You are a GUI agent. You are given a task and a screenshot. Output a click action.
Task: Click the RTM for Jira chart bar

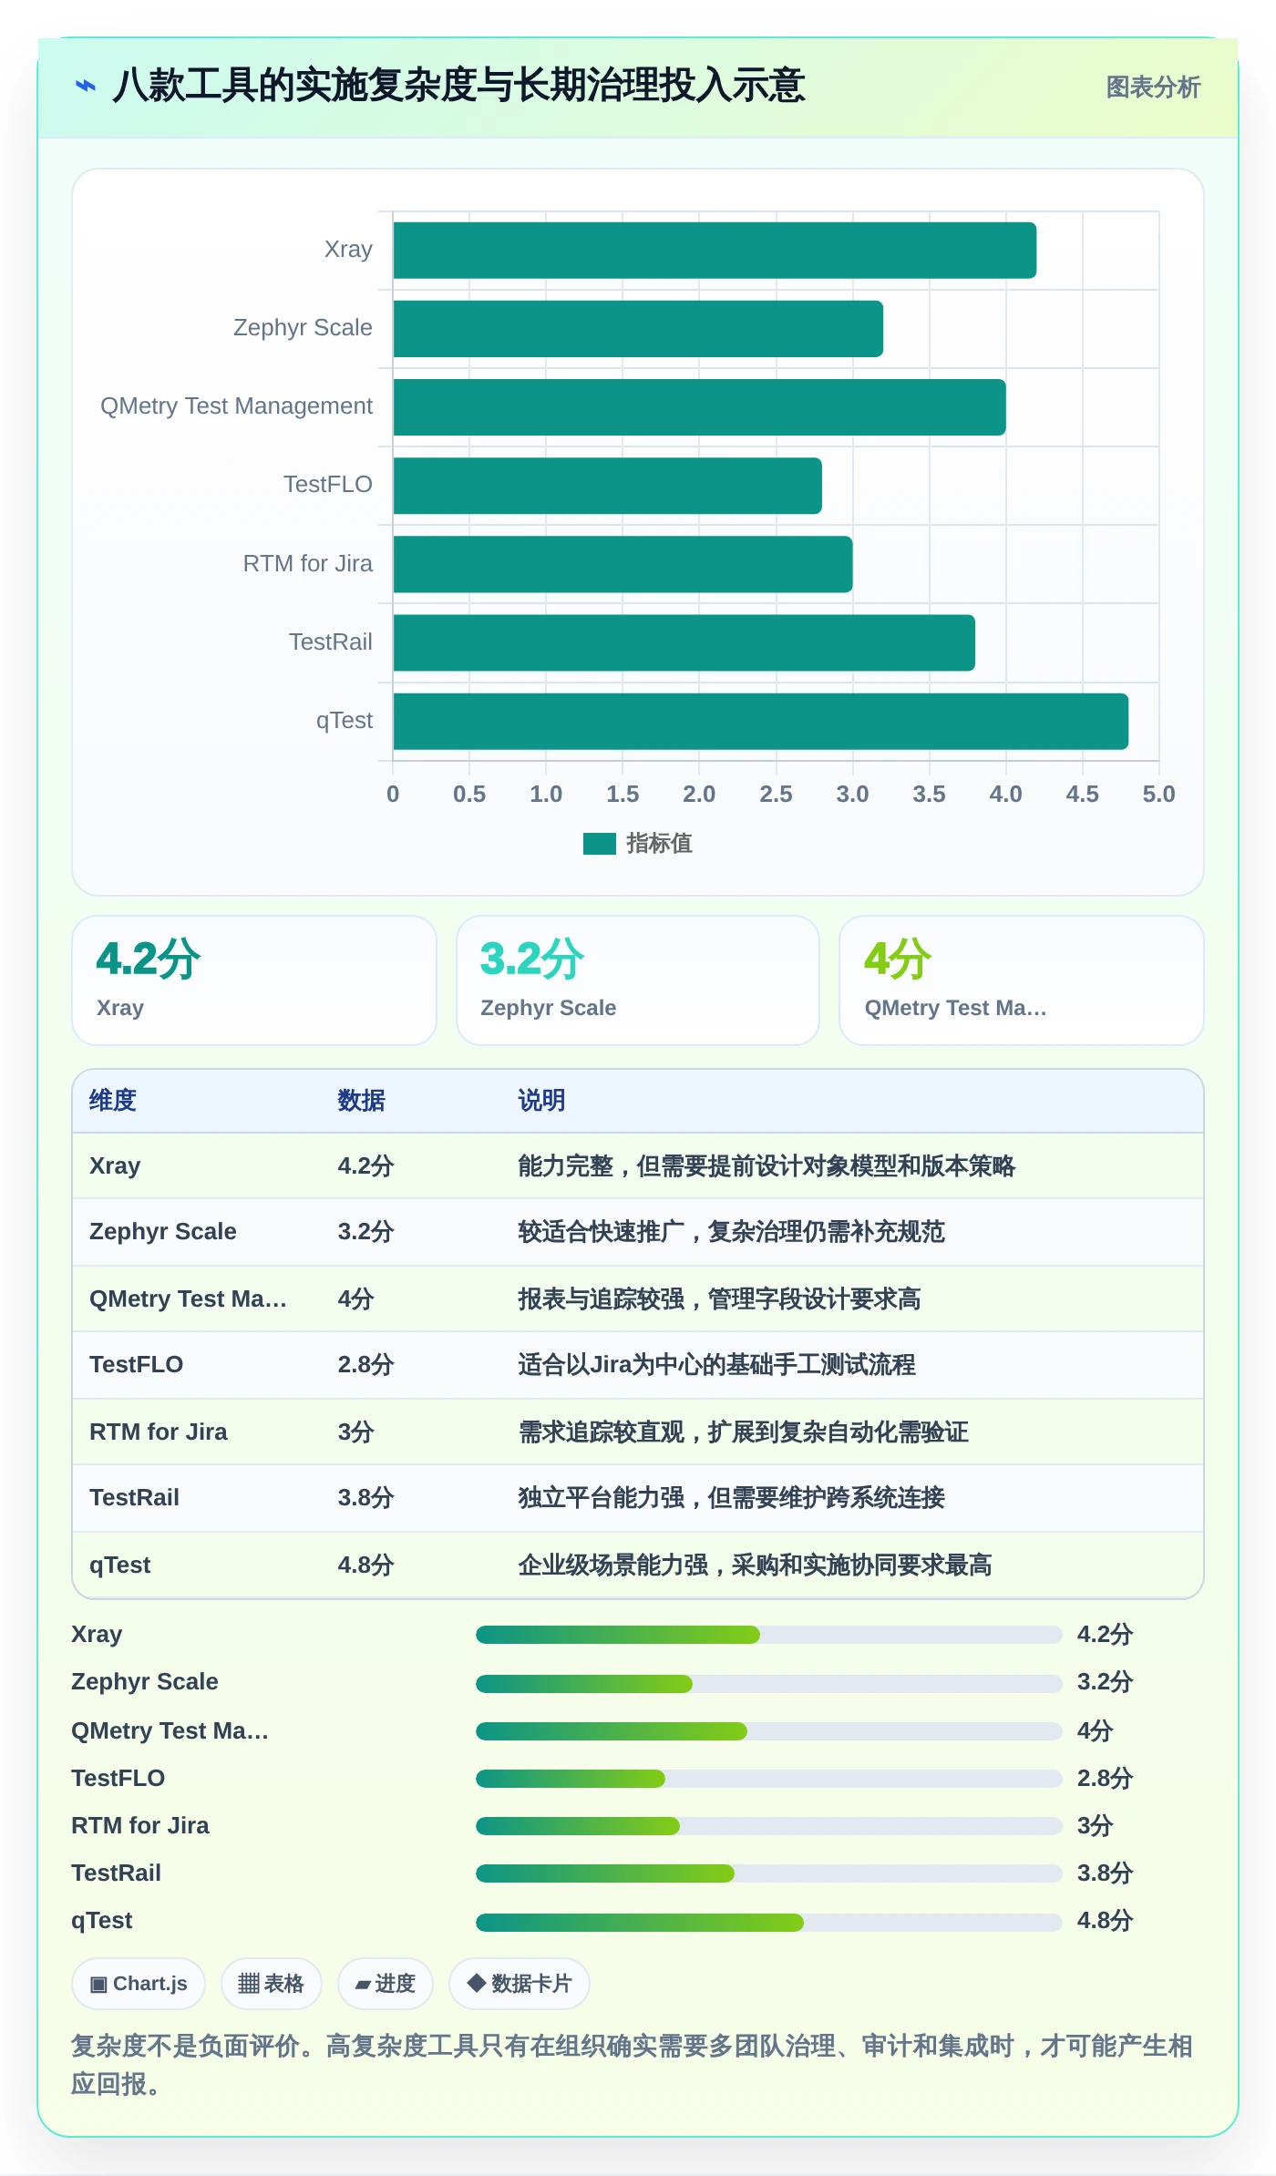pos(623,564)
